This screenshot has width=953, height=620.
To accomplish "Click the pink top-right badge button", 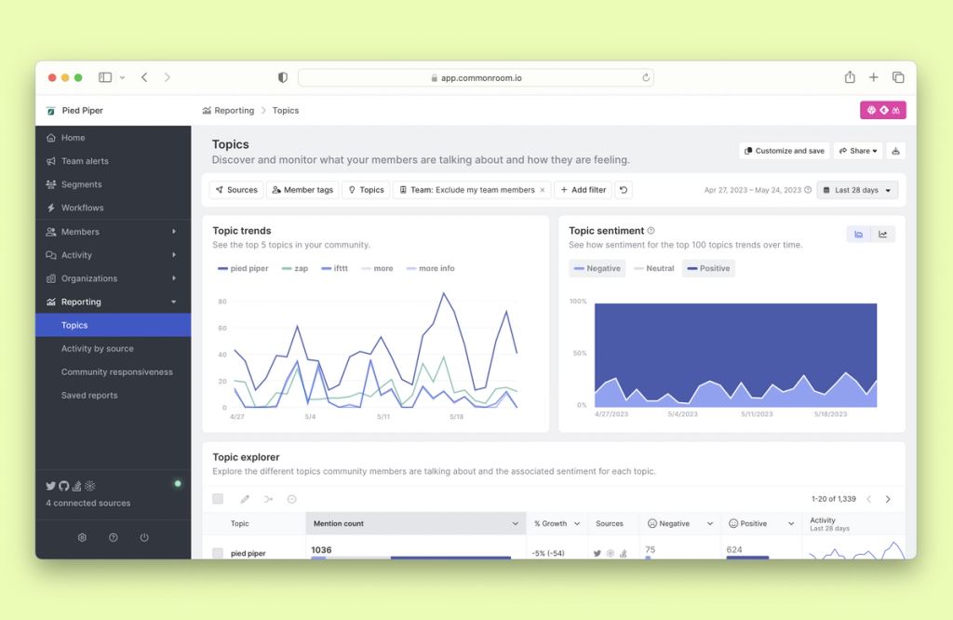I will pyautogui.click(x=882, y=110).
